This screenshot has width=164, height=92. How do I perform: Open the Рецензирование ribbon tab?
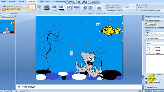(59, 2)
